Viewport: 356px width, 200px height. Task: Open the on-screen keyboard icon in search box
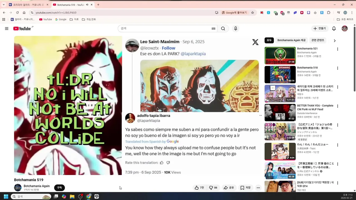coord(214,29)
